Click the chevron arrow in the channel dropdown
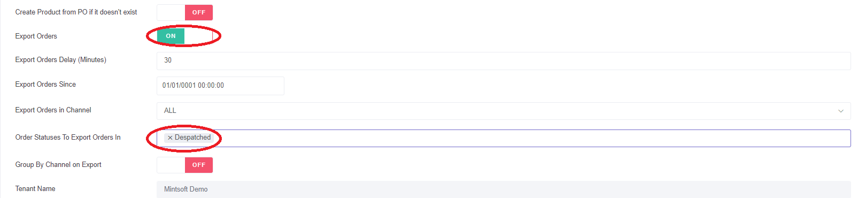Viewport: 858px width, 198px height. coord(841,111)
